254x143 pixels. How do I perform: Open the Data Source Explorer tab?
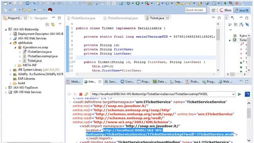pos(160,82)
